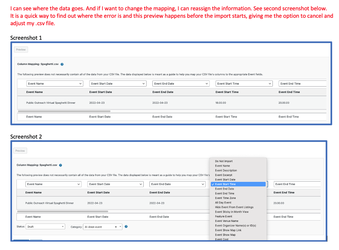The image size is (339, 250).
Task: Click 2022-04-23 under Event End Date, Screenshot 1
Action: point(160,103)
